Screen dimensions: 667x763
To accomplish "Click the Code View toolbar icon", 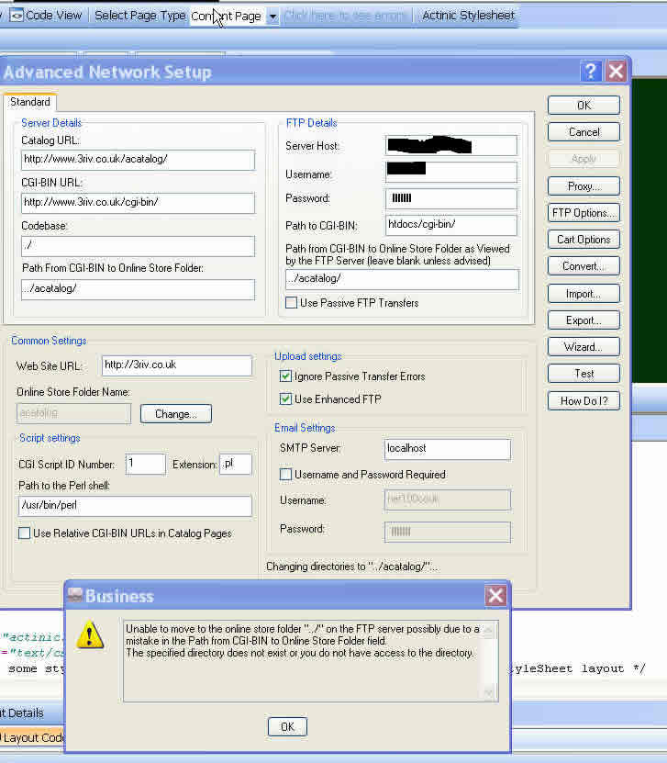I will 16,16.
